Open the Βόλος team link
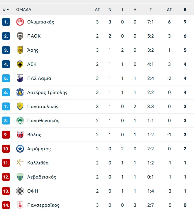Screen dimensions: 194x212 34,135
